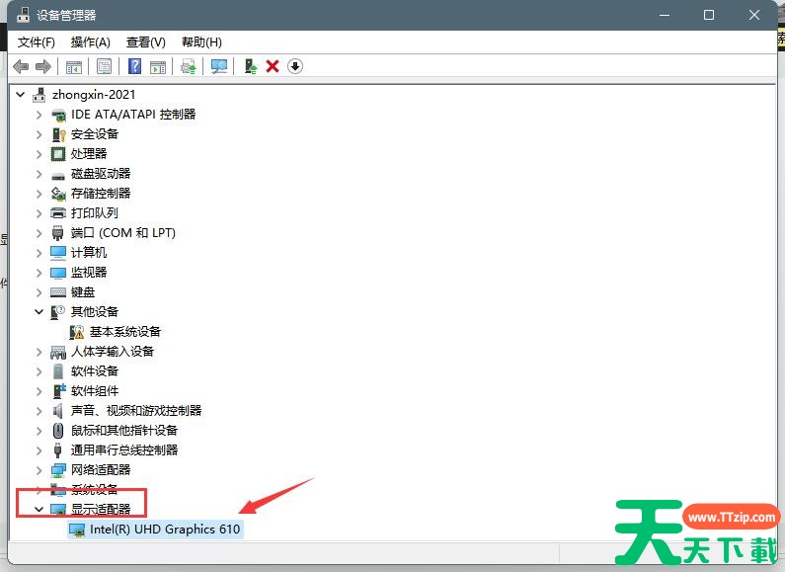
Task: Select the 显示适配器 tree label
Action: pyautogui.click(x=101, y=510)
